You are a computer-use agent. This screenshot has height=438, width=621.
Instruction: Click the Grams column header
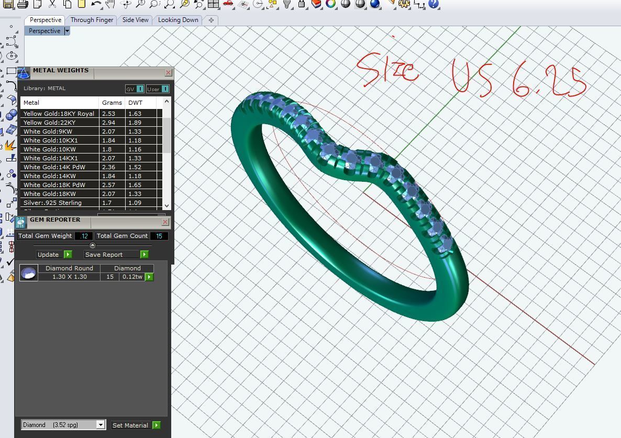click(112, 103)
